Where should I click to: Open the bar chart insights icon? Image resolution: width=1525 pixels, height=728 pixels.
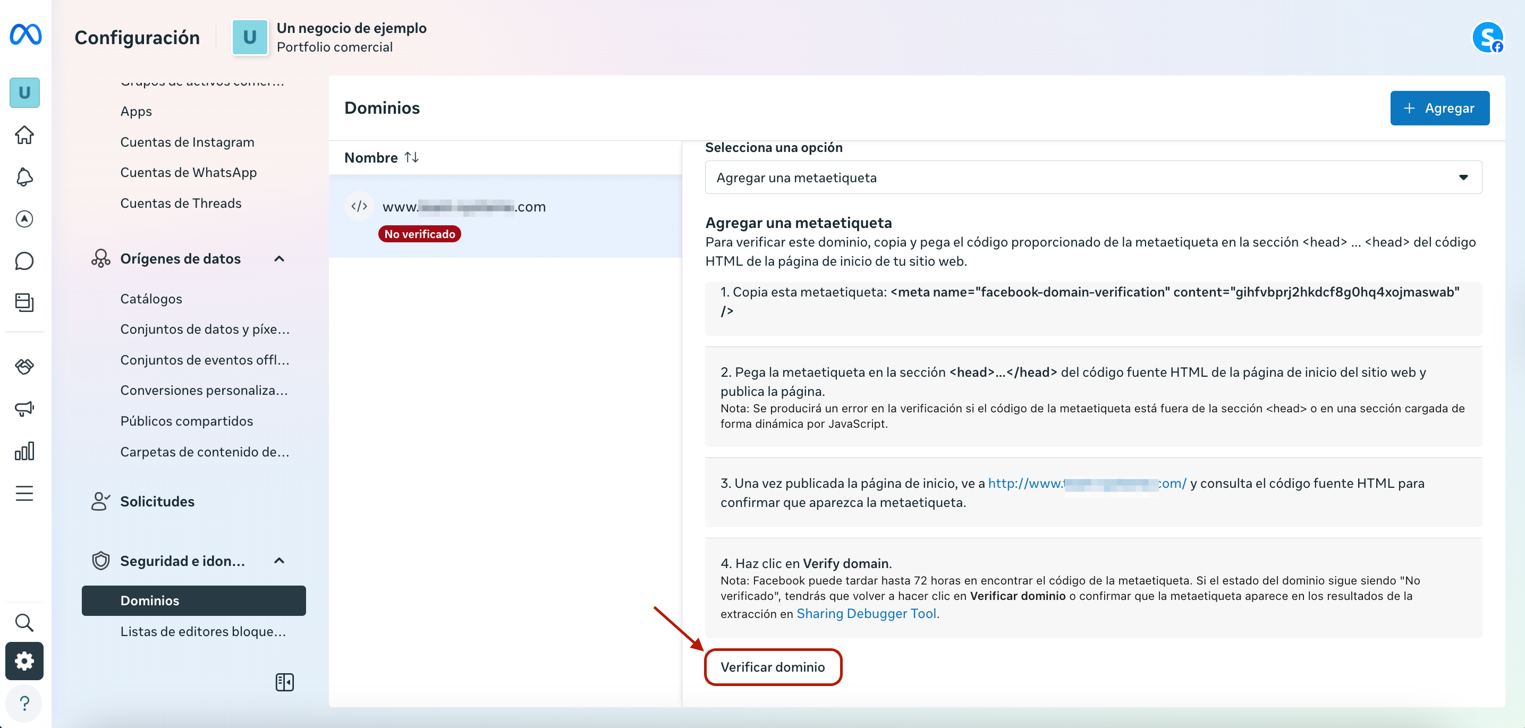click(x=24, y=451)
